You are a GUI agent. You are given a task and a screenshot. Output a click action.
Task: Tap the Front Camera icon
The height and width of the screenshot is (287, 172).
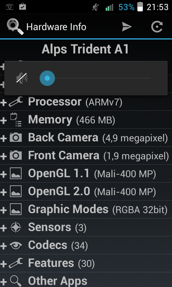click(x=16, y=155)
